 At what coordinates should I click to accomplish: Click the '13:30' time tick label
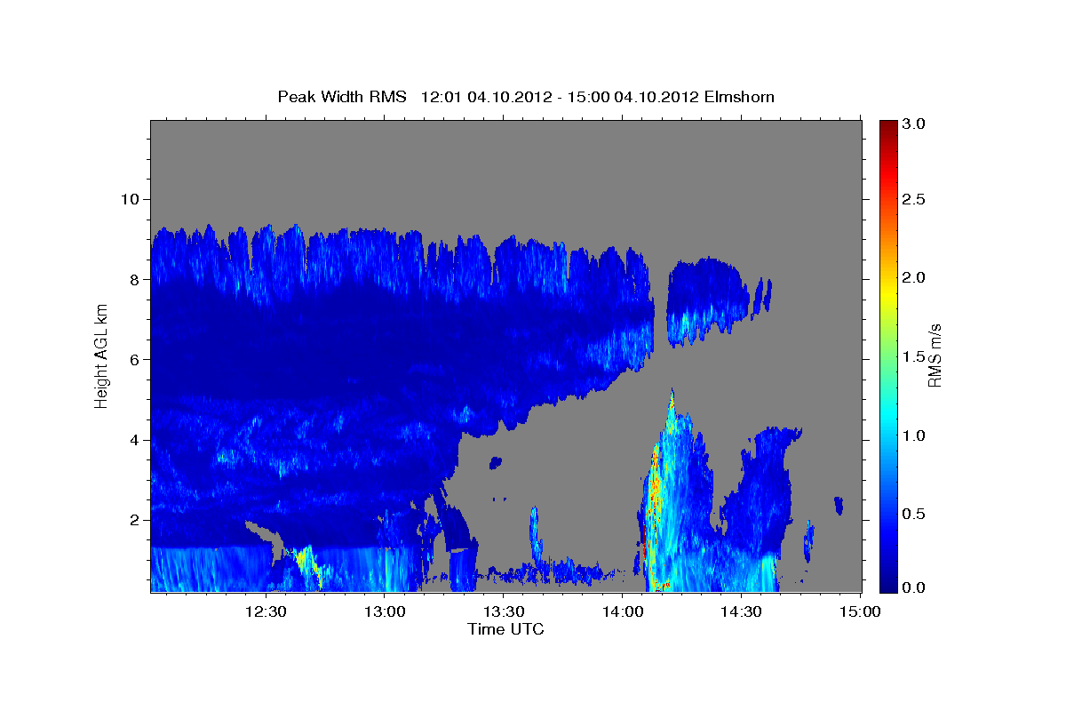(504, 611)
